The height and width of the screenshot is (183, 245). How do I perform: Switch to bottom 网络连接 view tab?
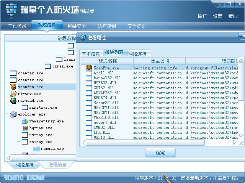click(x=24, y=165)
